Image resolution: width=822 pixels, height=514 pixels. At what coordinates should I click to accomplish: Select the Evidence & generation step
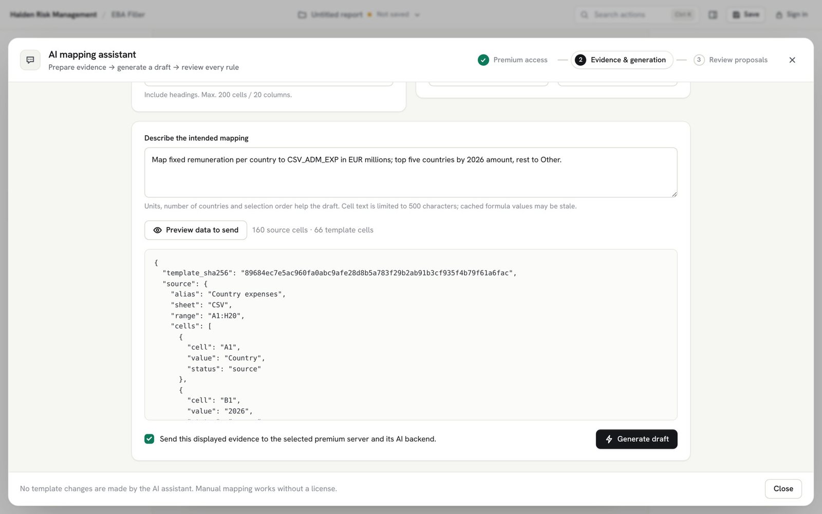pos(622,60)
